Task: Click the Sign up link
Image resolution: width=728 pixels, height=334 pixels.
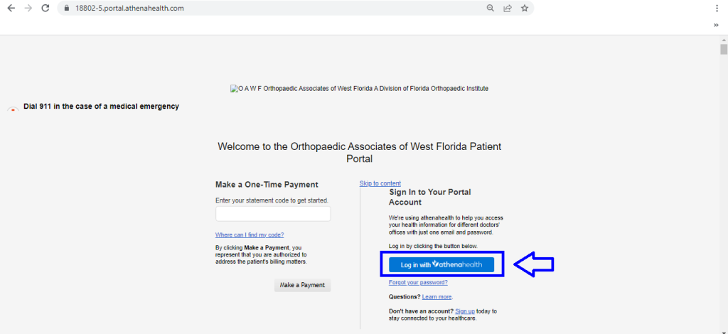Action: tap(465, 311)
